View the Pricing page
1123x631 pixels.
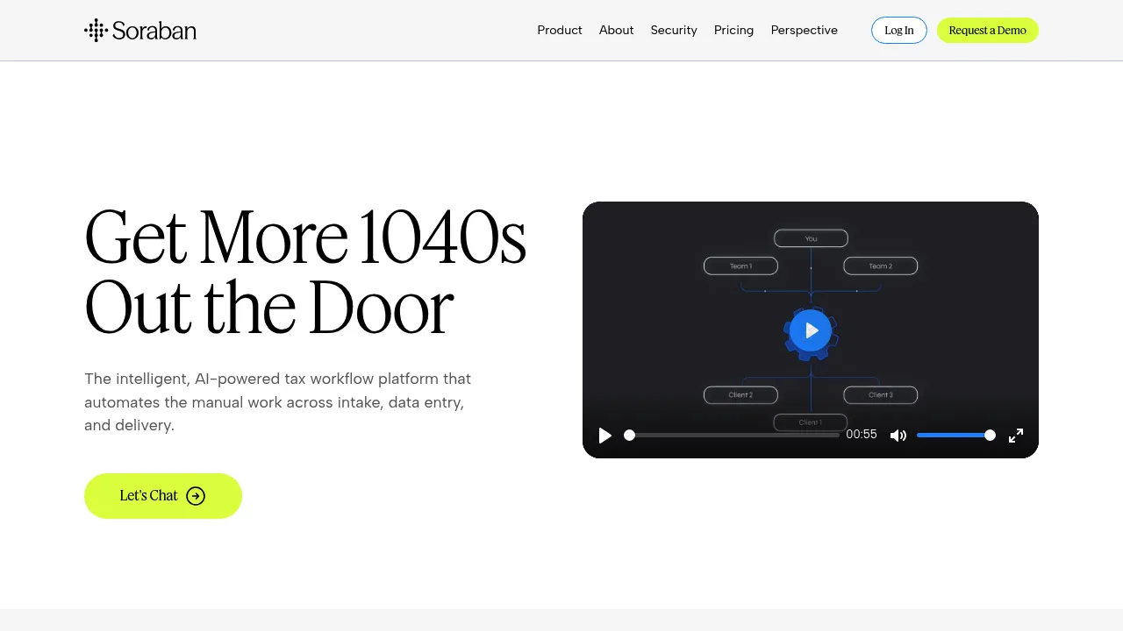coord(733,31)
